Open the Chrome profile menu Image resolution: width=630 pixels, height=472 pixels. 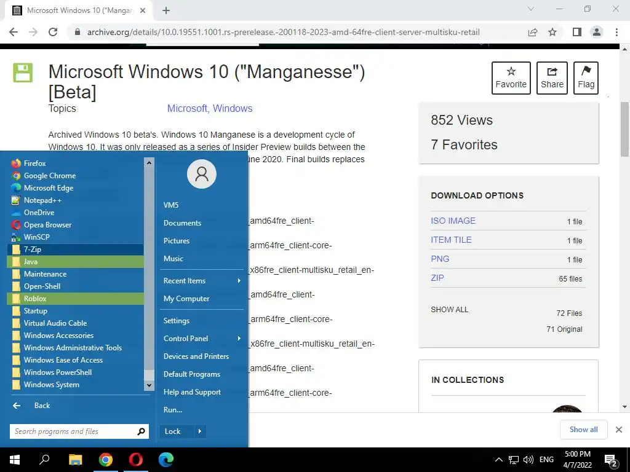[597, 32]
